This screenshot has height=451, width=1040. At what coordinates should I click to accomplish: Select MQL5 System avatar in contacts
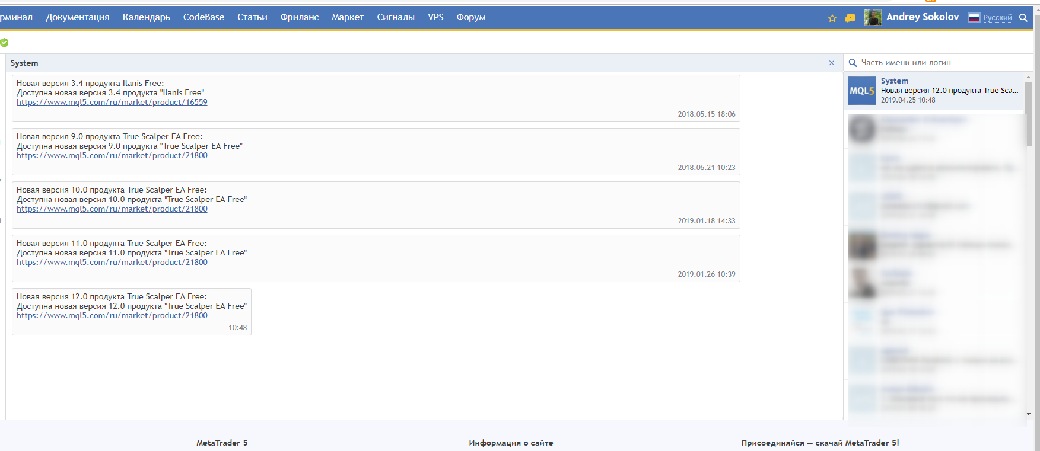pos(862,91)
